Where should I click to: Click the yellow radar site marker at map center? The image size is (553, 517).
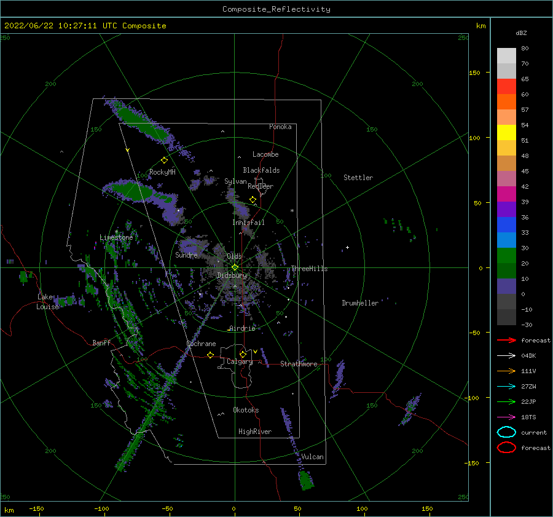tap(235, 267)
